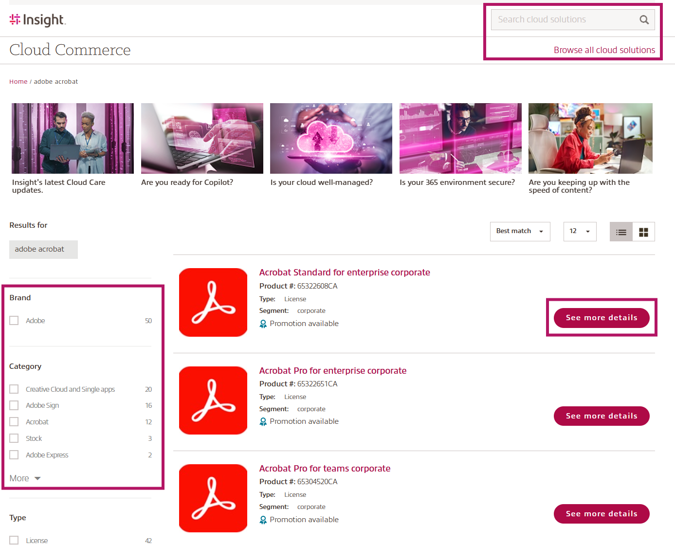
Task: Check the Acrobat category filter
Action: pos(14,421)
